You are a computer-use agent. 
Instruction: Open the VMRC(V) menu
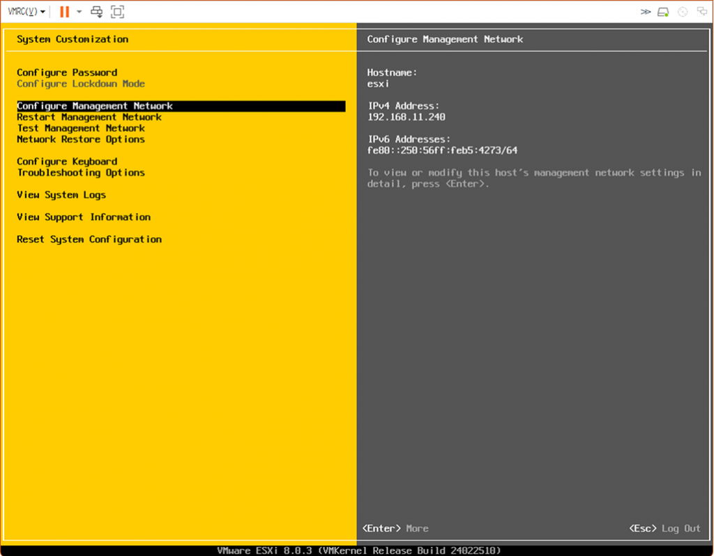[x=26, y=11]
